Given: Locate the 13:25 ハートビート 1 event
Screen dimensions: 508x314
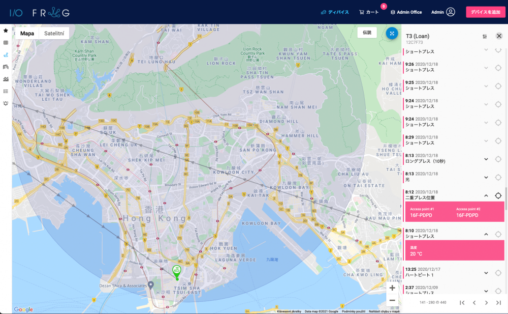Looking at the screenshot, I should pos(498,273).
